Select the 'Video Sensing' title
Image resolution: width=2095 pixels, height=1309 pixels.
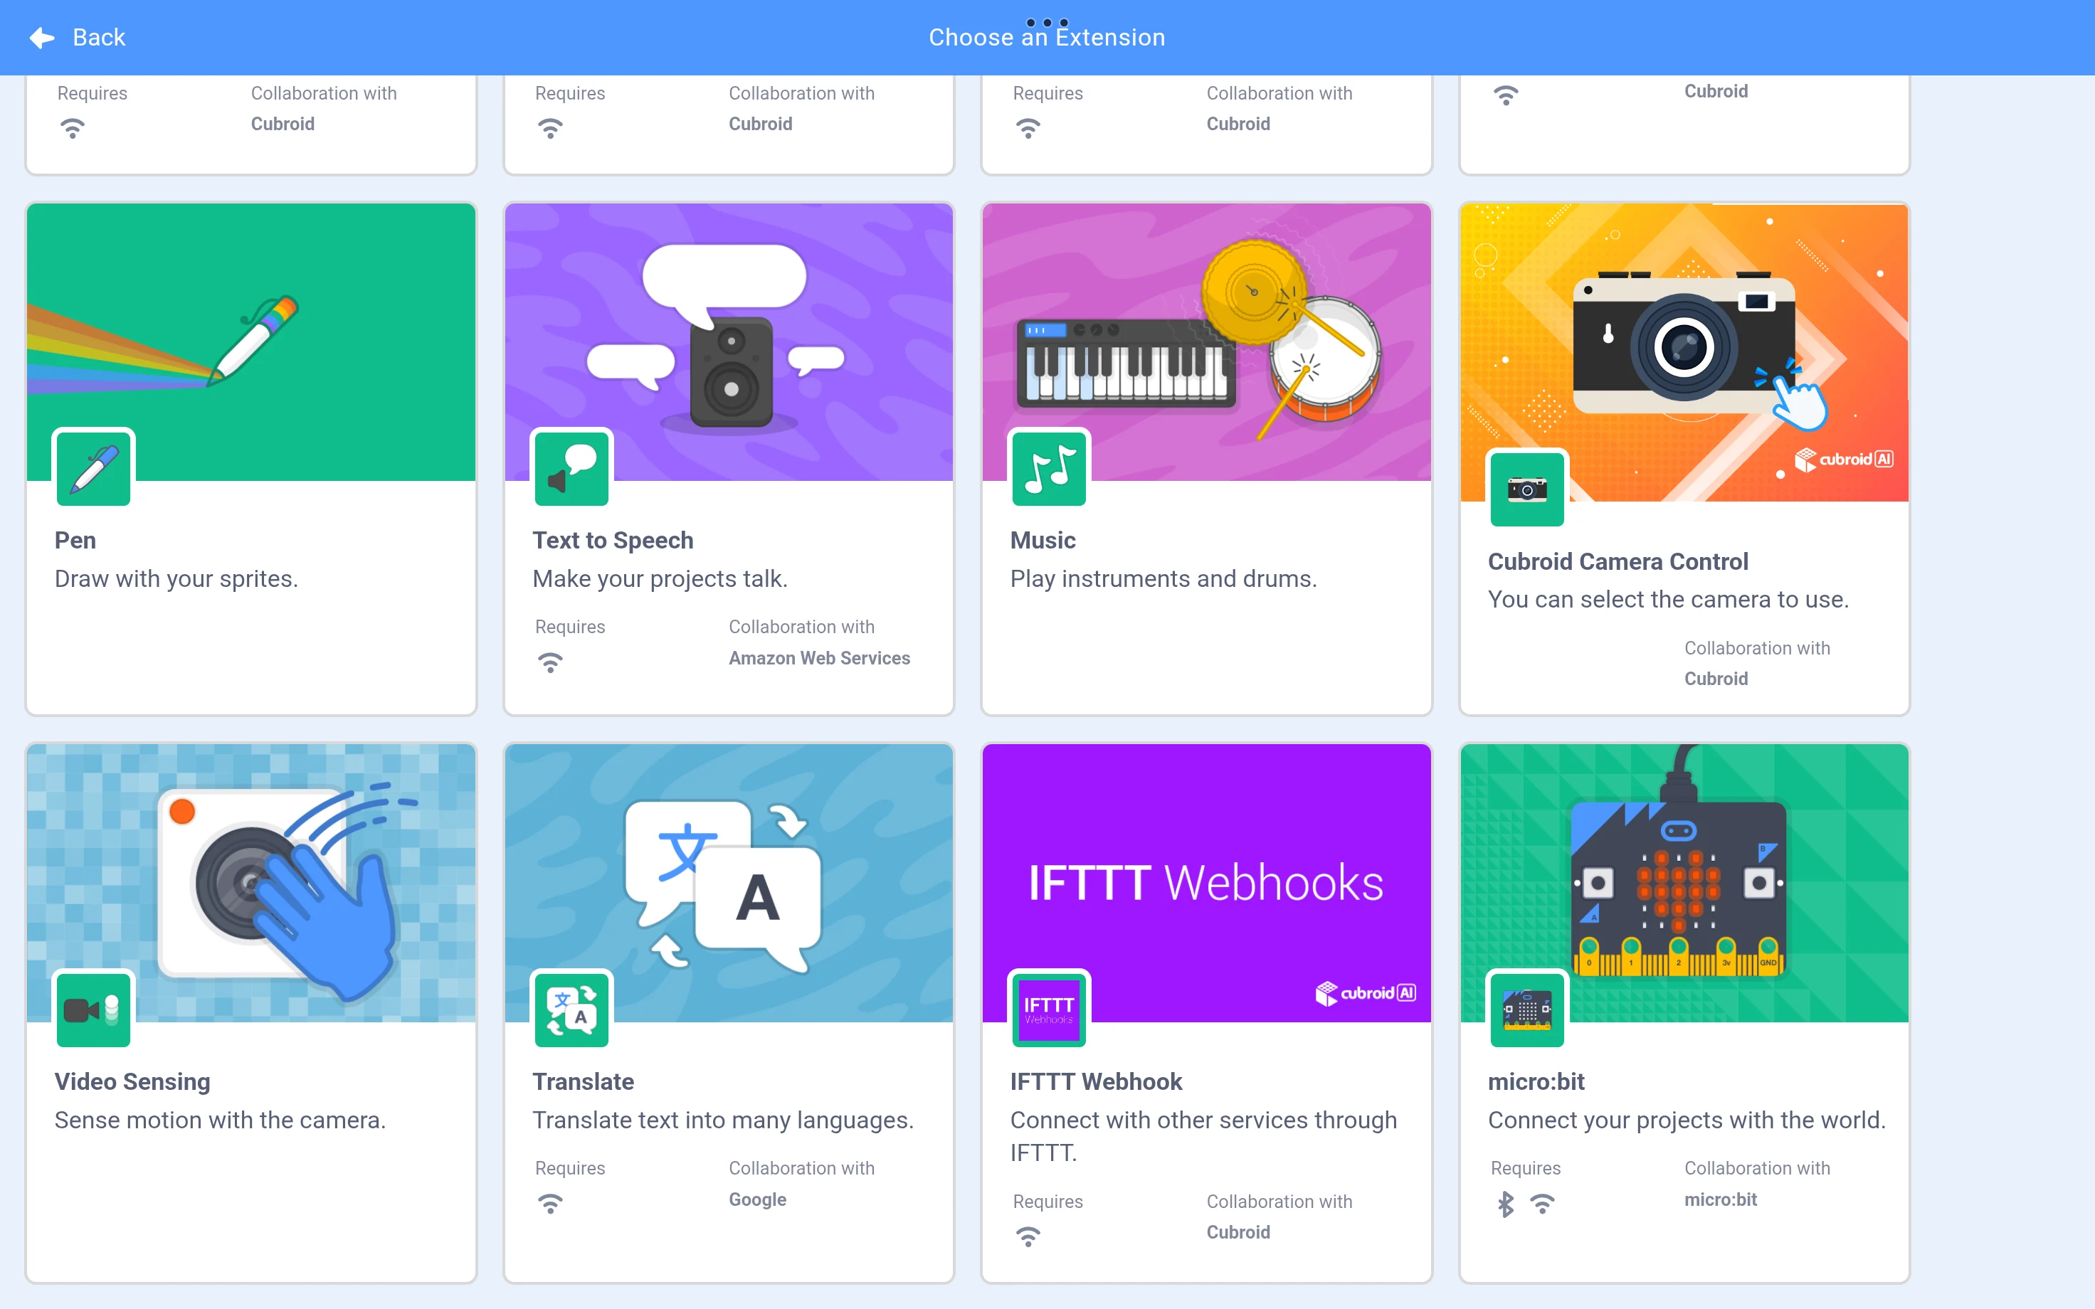pyautogui.click(x=132, y=1081)
